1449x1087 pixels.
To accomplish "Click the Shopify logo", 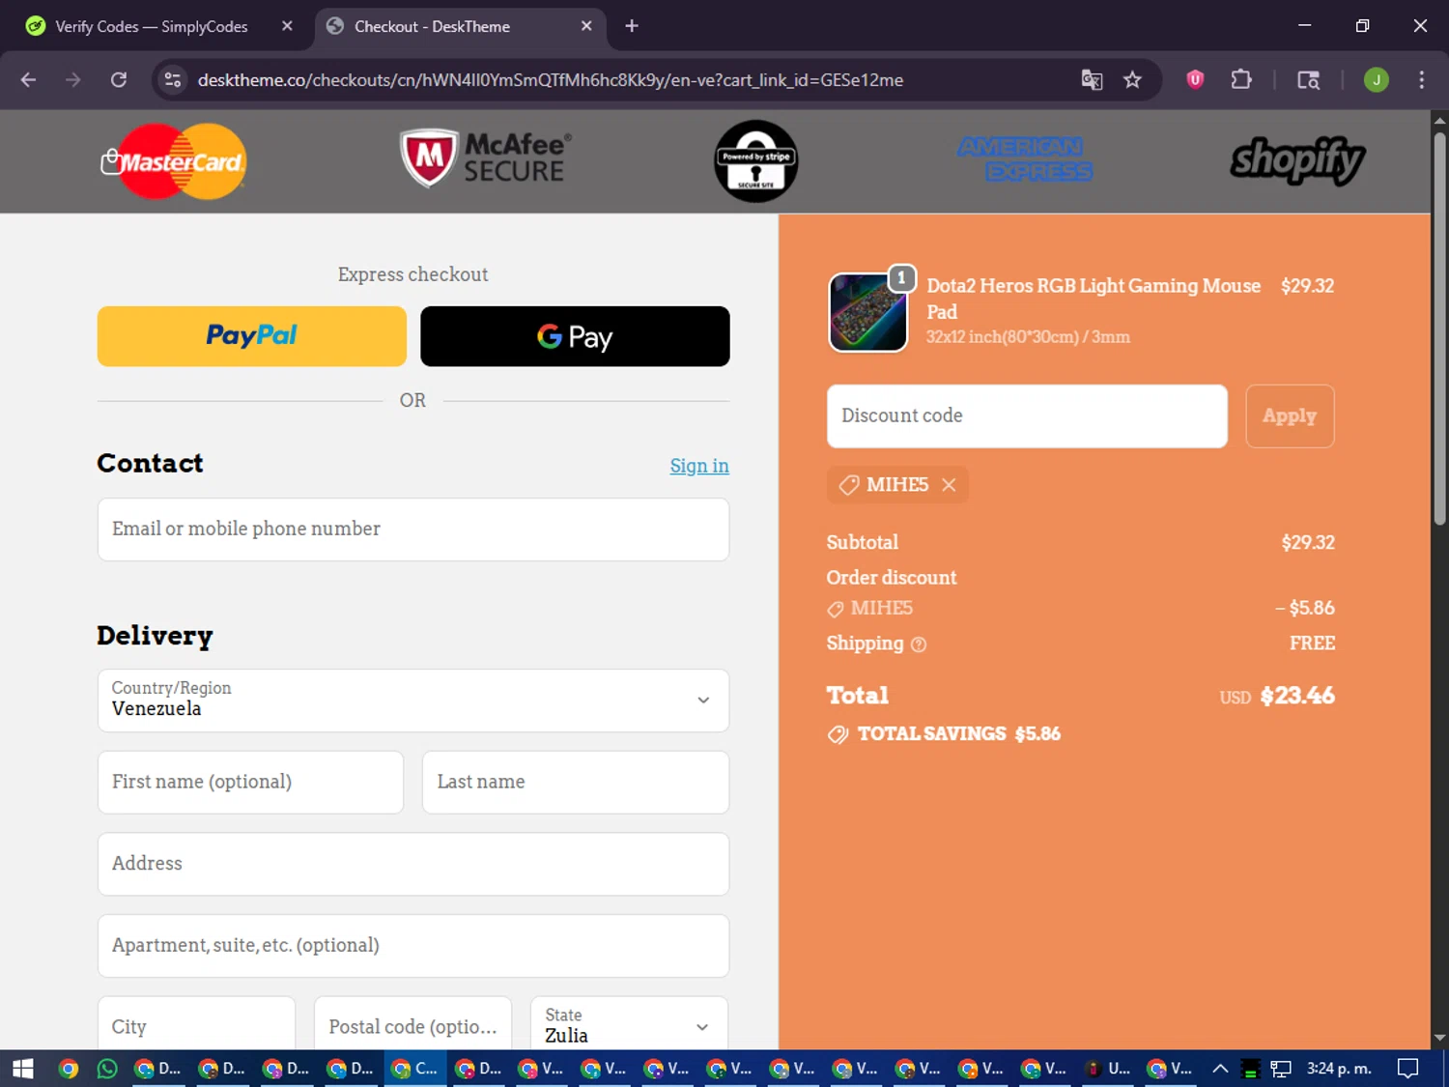I will click(1296, 160).
